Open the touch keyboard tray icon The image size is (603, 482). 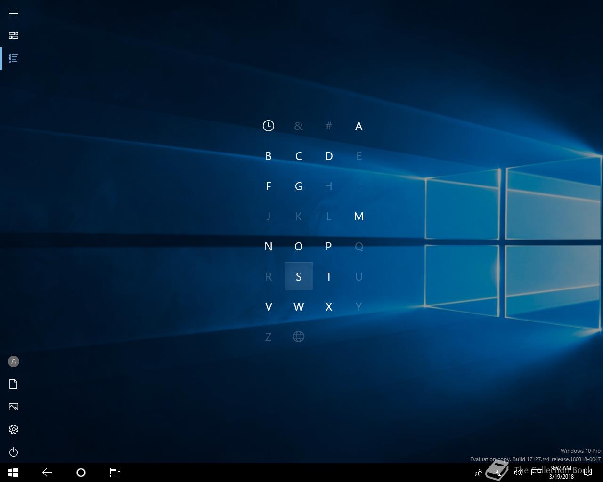pos(537,473)
